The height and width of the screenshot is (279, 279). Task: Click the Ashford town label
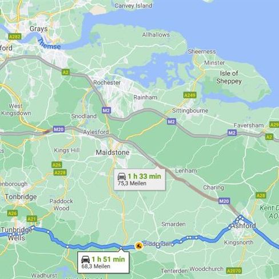[244, 226]
